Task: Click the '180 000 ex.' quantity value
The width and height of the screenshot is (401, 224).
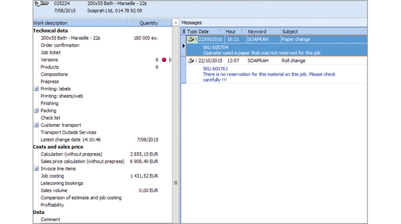Action: pyautogui.click(x=146, y=38)
